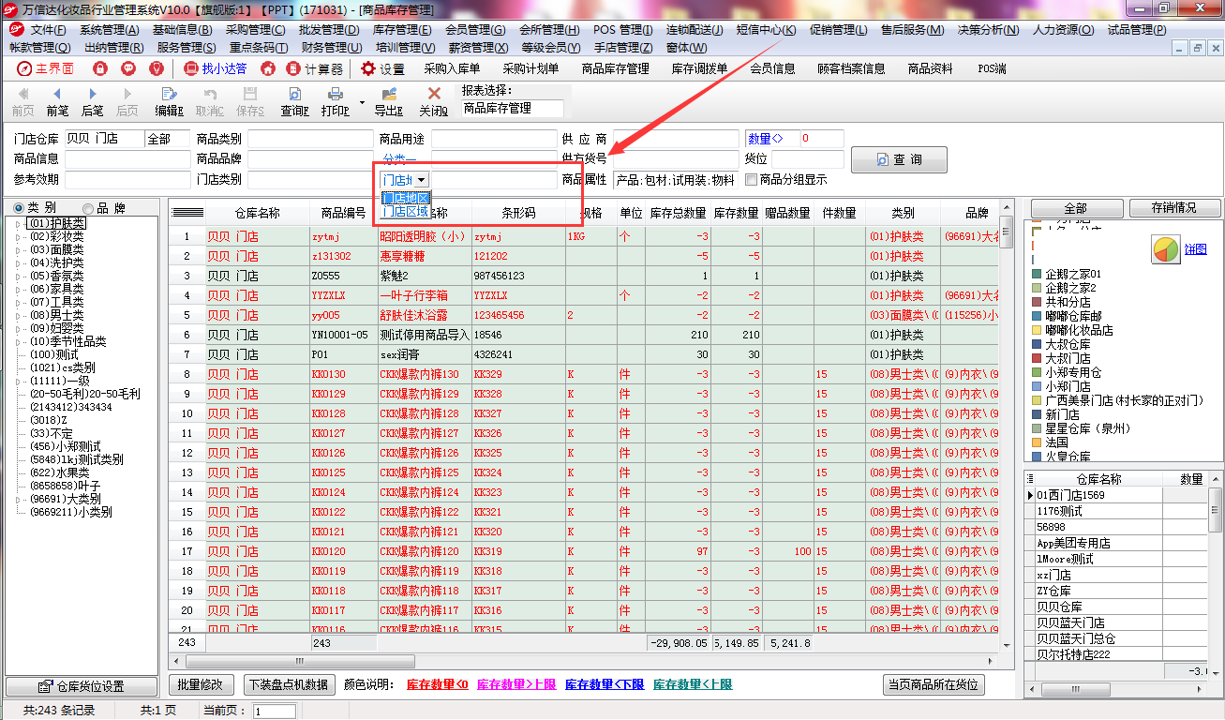Go to next record 后笔
This screenshot has height=720, width=1225.
(92, 101)
